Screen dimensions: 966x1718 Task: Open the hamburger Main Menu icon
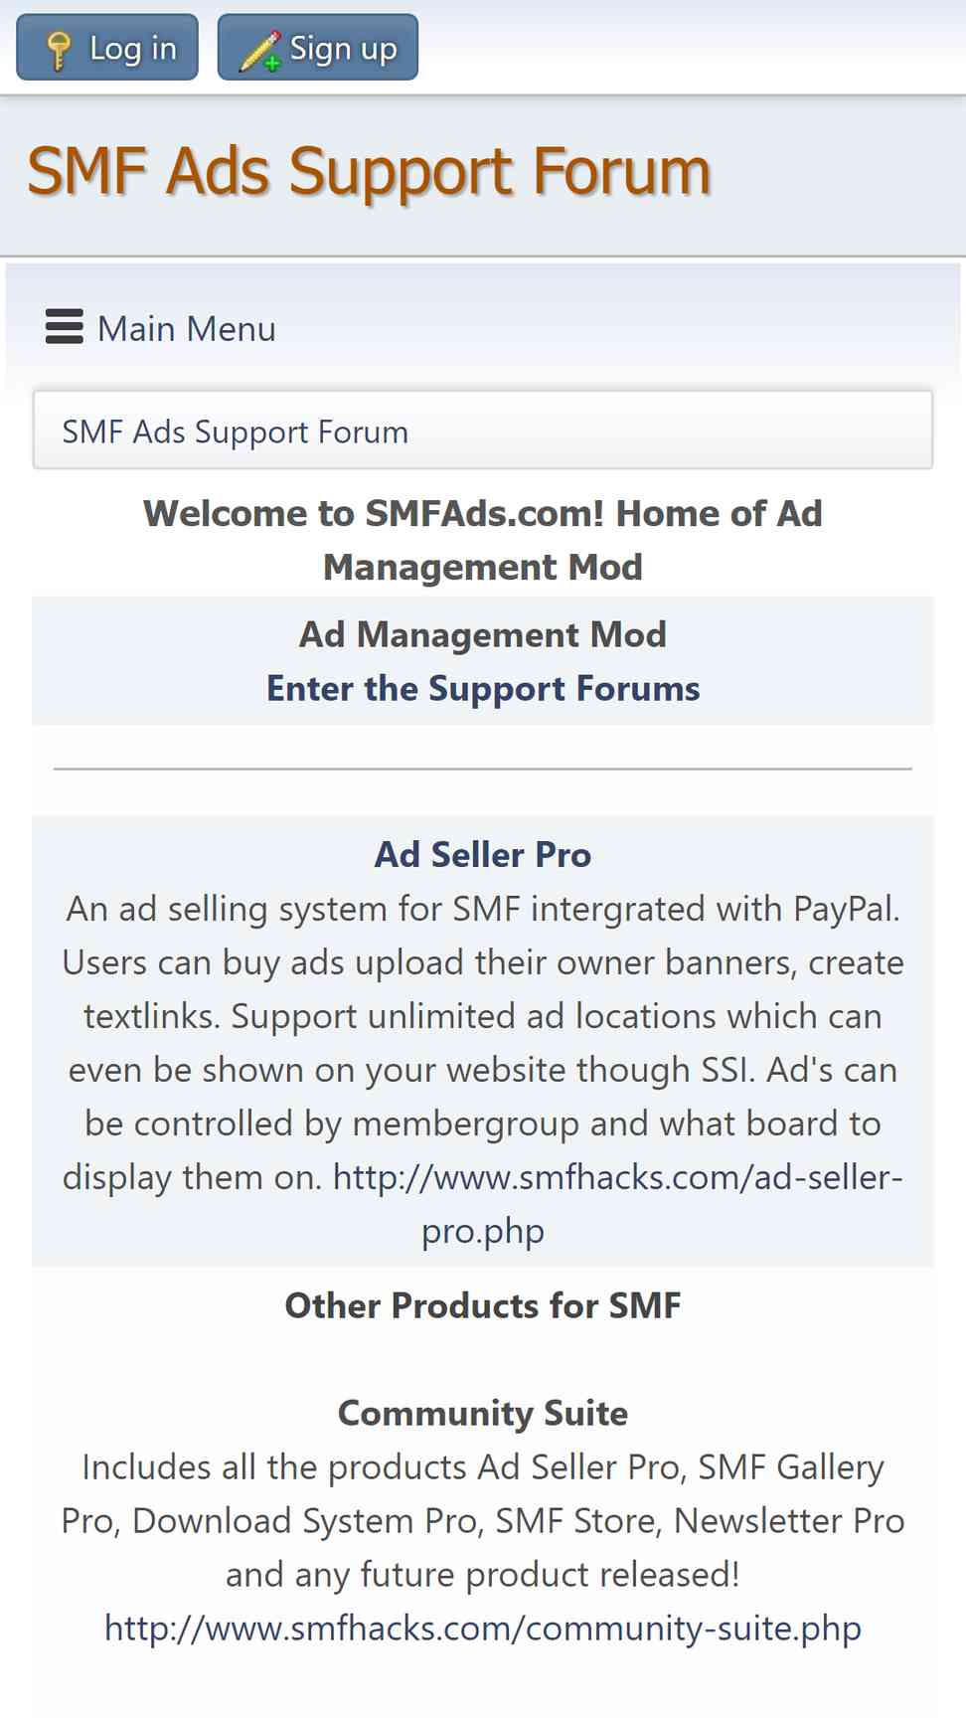coord(65,326)
